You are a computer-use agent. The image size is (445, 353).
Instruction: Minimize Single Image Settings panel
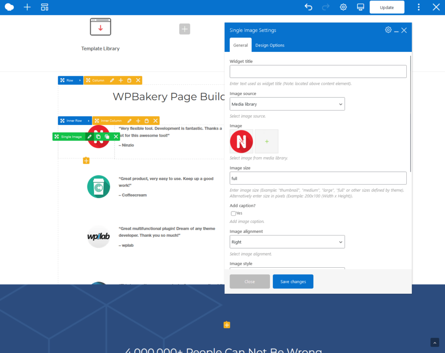tap(396, 30)
